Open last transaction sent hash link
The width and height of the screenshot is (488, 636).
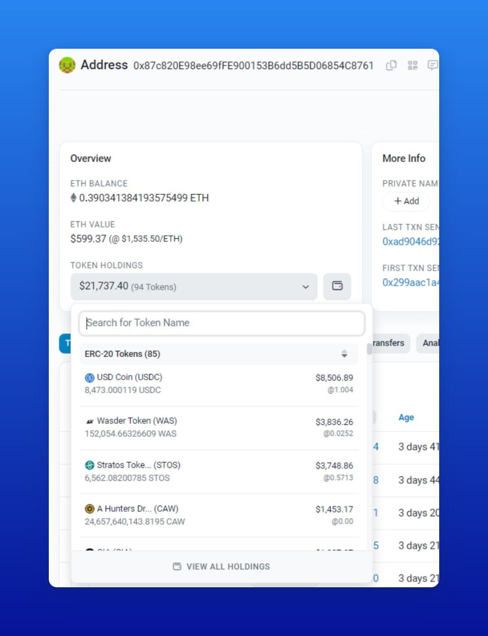click(411, 241)
